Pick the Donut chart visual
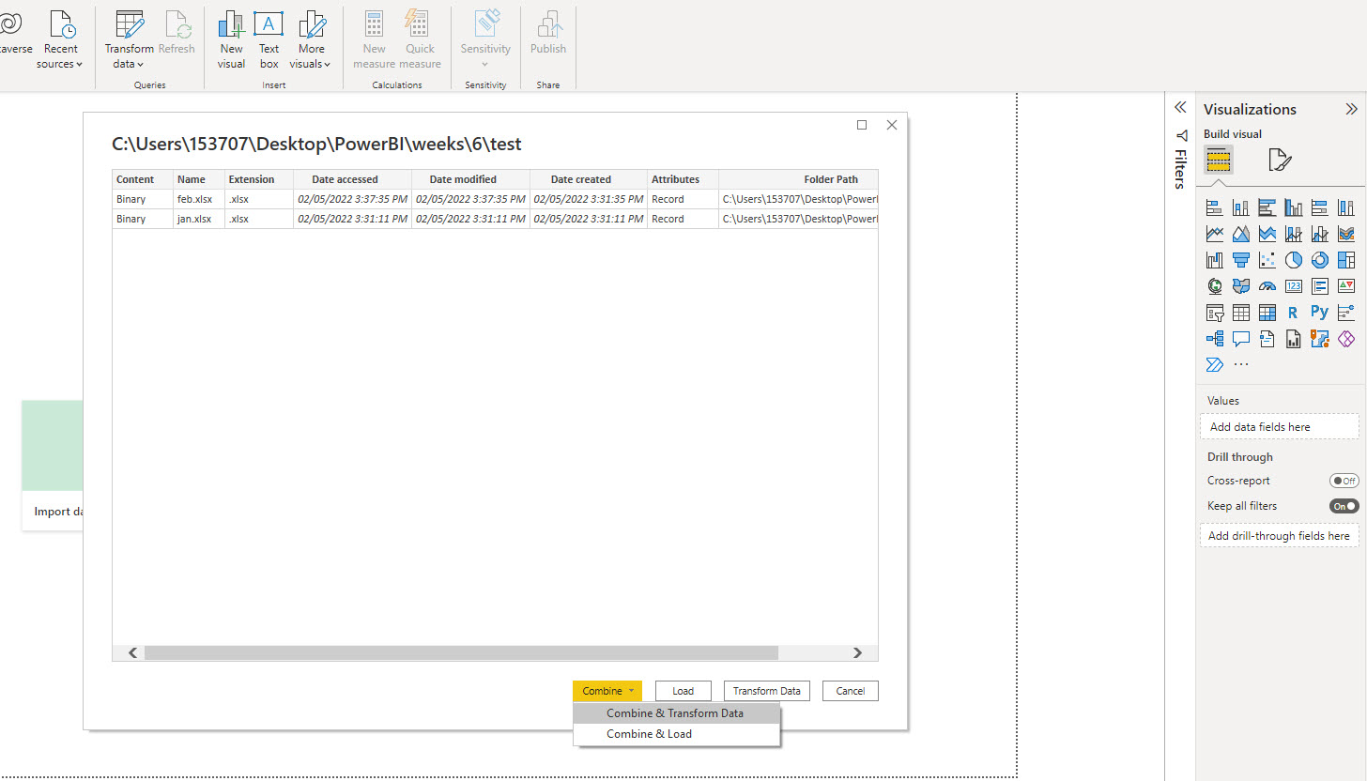 tap(1320, 260)
